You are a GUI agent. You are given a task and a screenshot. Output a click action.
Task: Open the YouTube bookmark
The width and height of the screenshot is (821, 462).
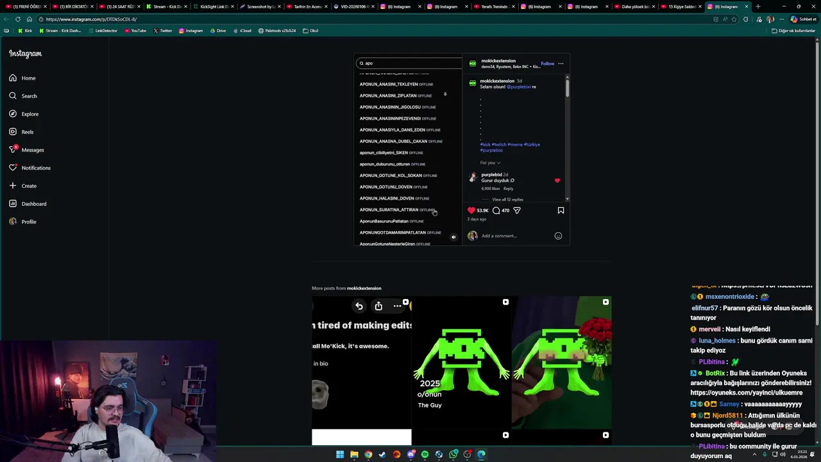(135, 31)
